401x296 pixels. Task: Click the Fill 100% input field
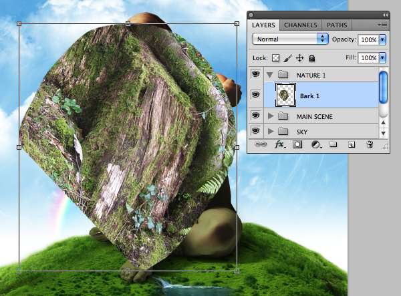pos(368,57)
